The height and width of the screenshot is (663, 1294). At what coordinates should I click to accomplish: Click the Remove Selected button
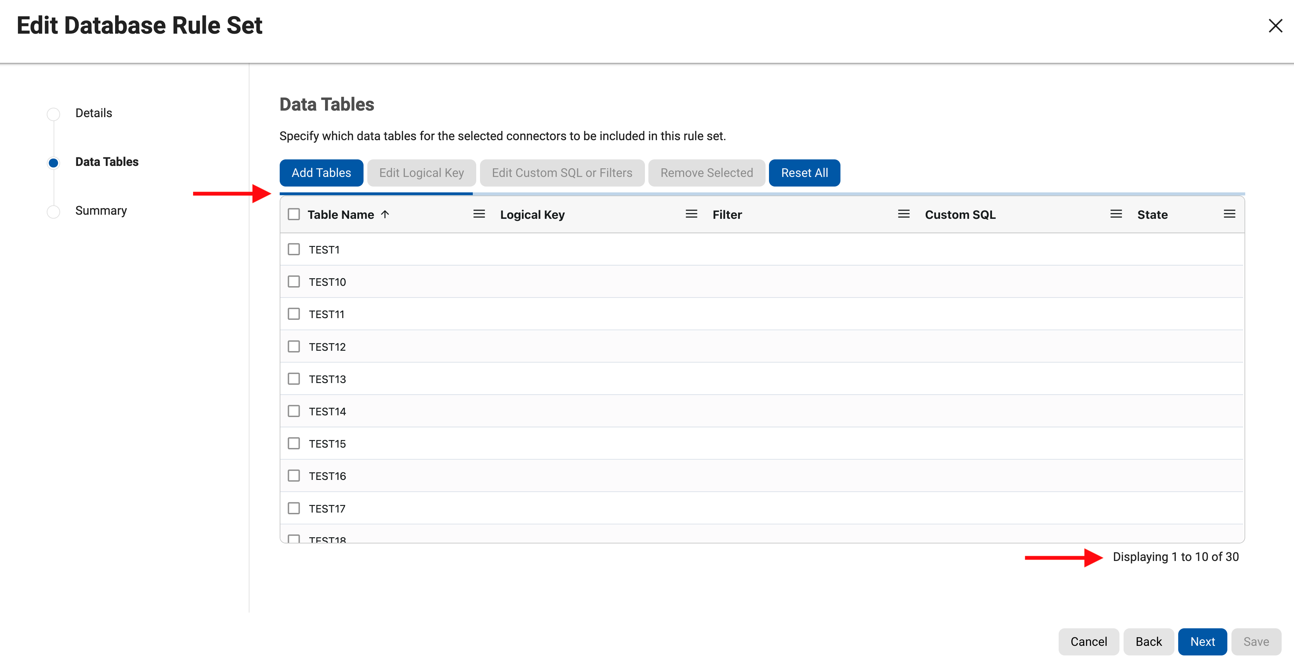(x=706, y=172)
